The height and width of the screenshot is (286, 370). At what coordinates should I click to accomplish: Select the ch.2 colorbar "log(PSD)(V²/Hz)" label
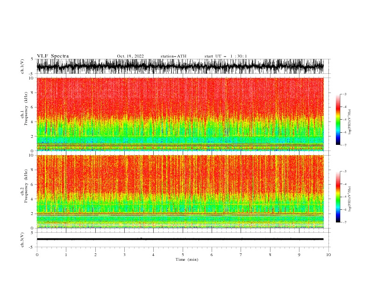350,199
